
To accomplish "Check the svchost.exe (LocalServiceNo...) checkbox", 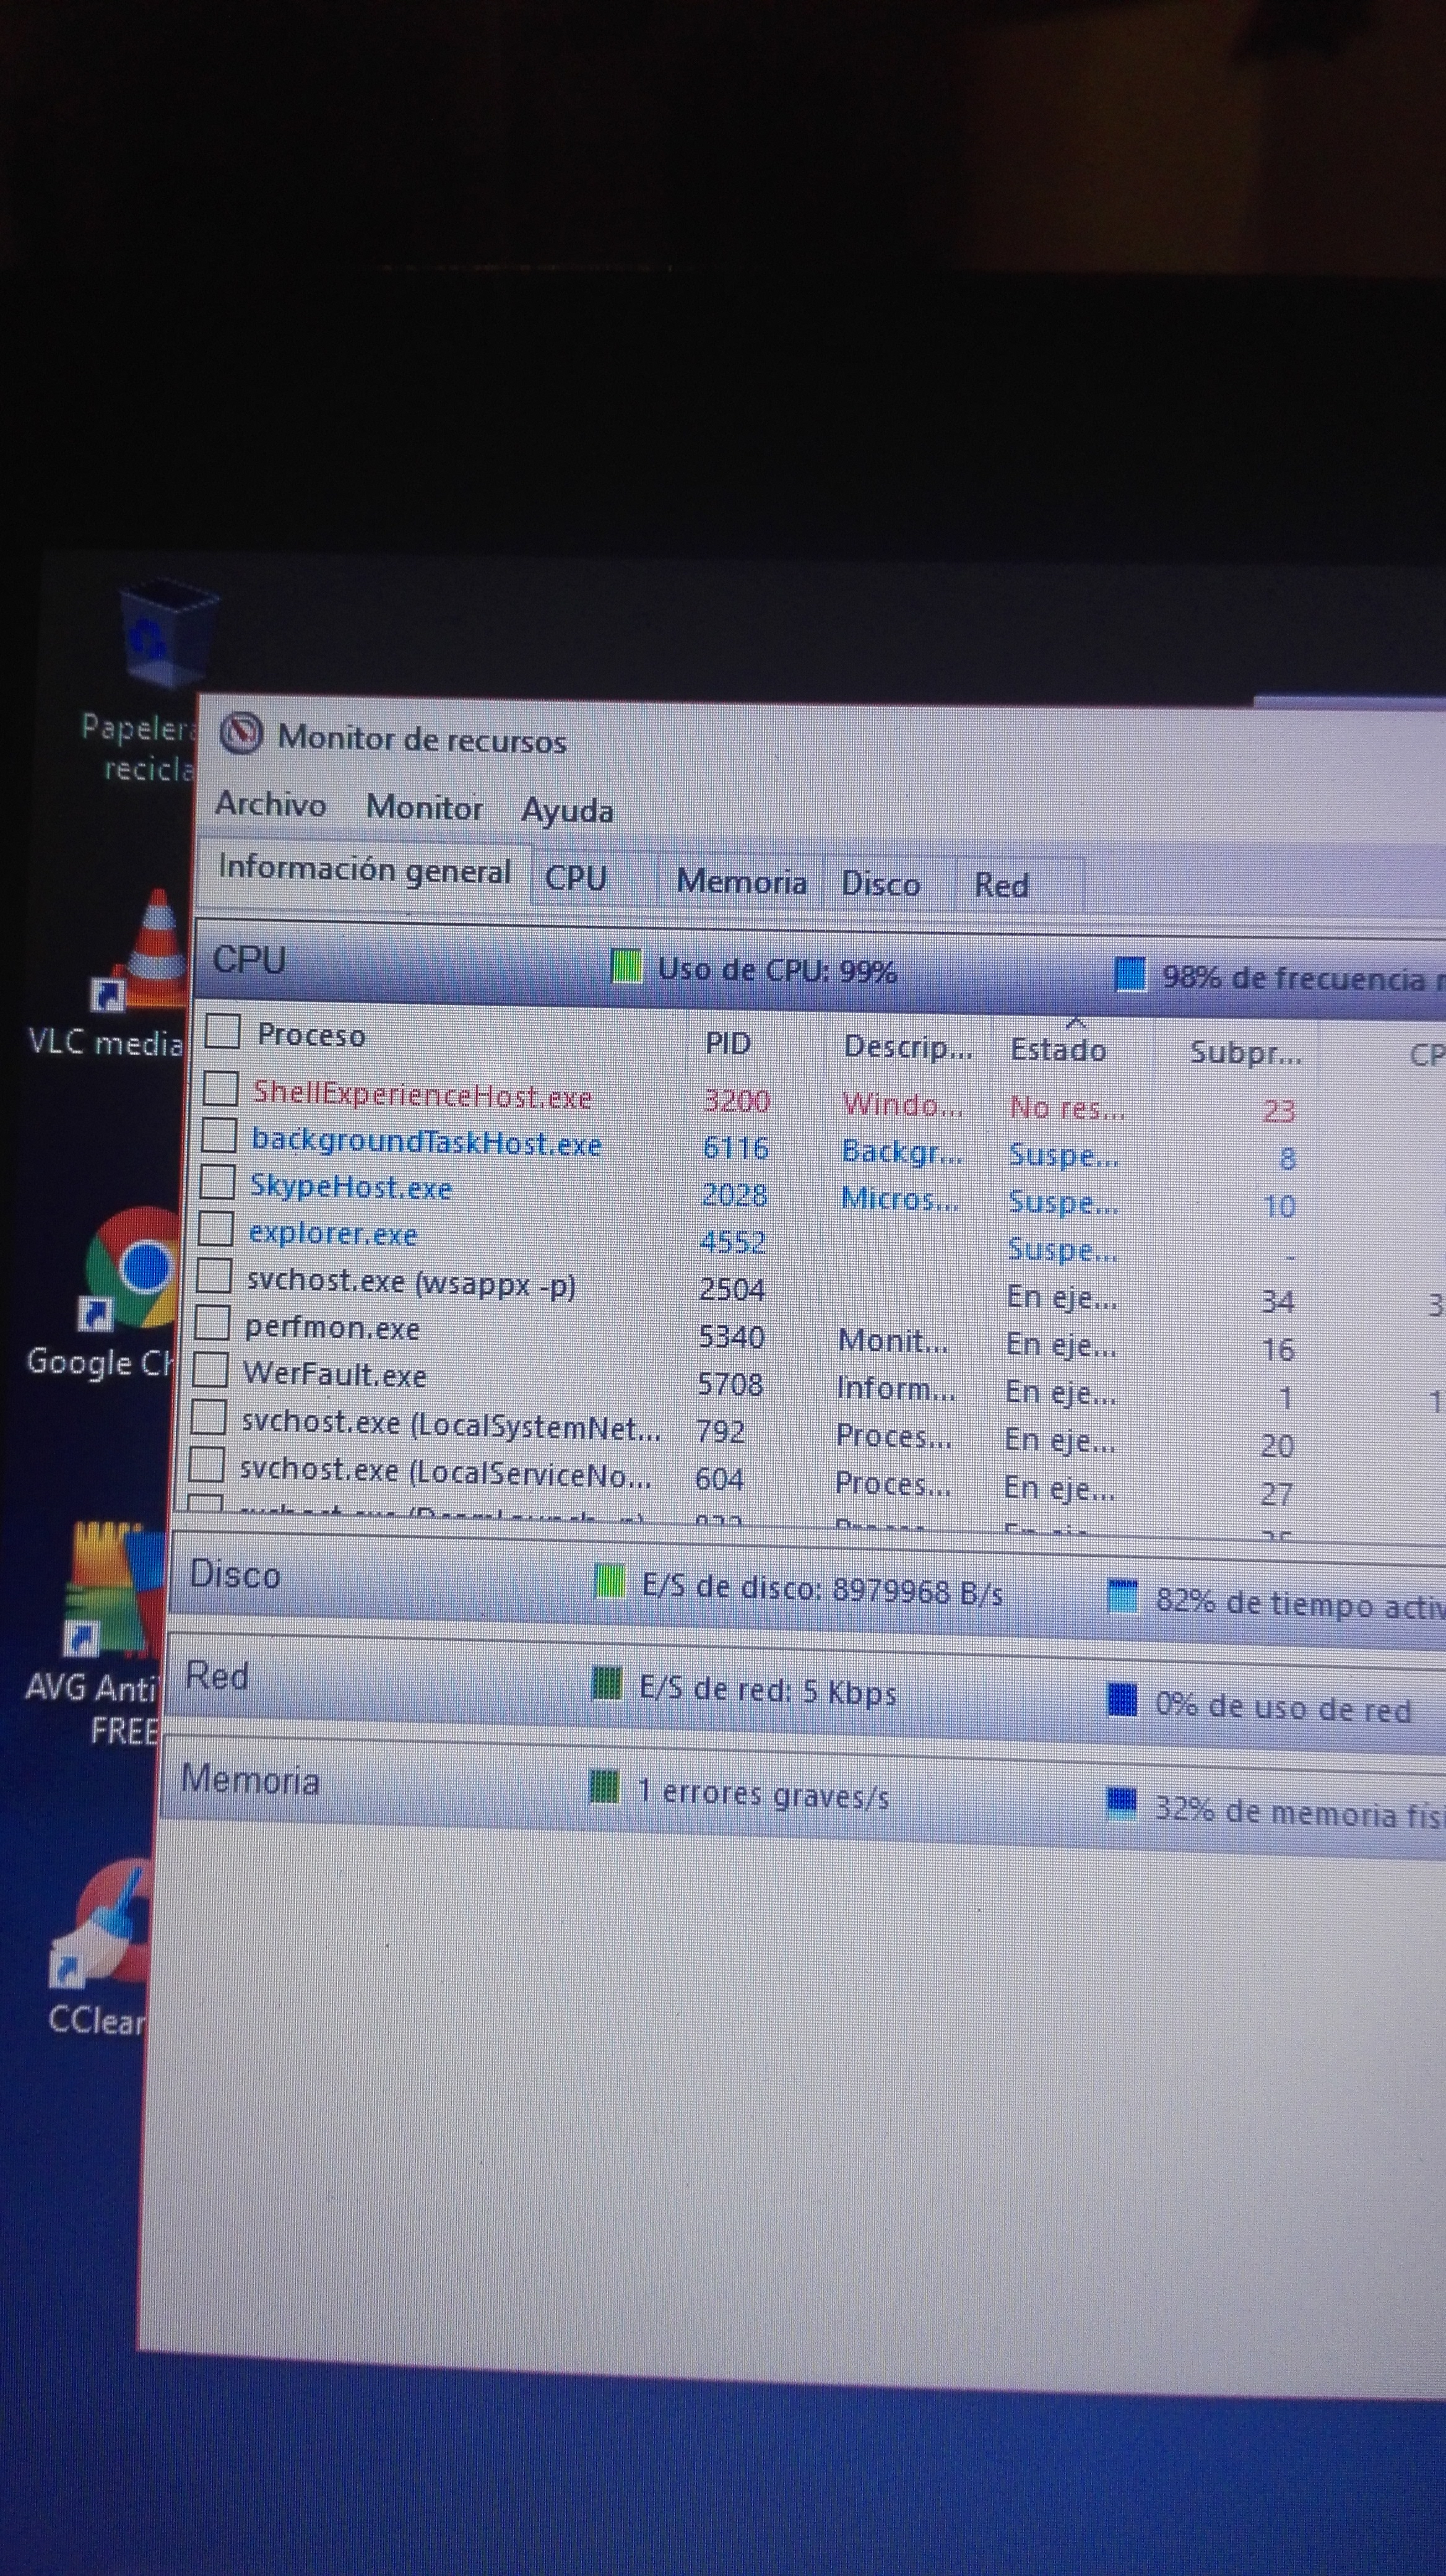I will [206, 1464].
